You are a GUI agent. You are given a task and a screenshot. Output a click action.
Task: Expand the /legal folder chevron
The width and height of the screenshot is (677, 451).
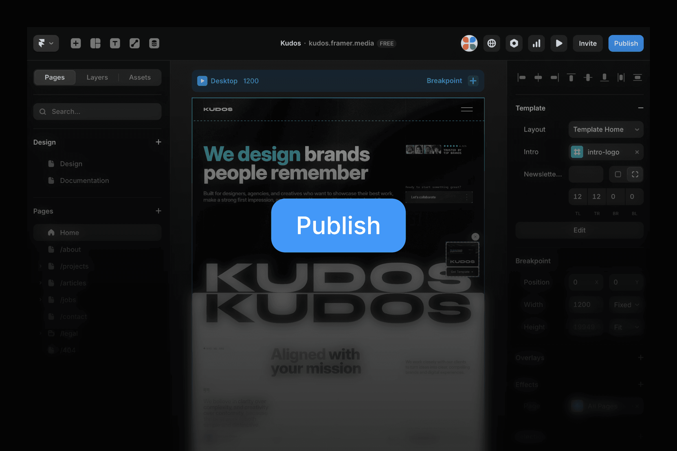[40, 333]
